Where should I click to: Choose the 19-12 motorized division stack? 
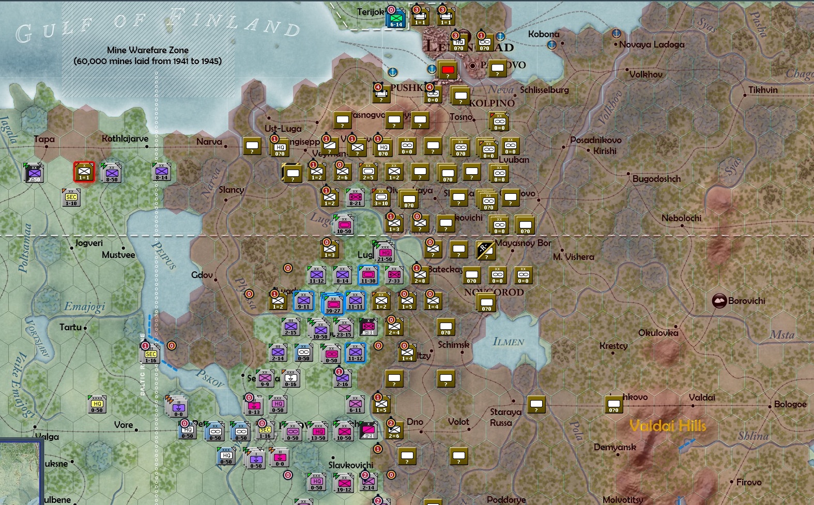pyautogui.click(x=344, y=484)
